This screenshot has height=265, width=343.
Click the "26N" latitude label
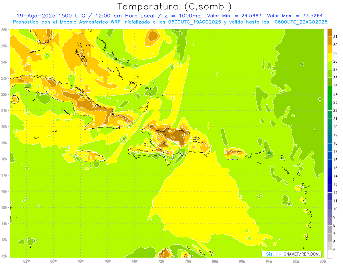(x=4, y=30)
